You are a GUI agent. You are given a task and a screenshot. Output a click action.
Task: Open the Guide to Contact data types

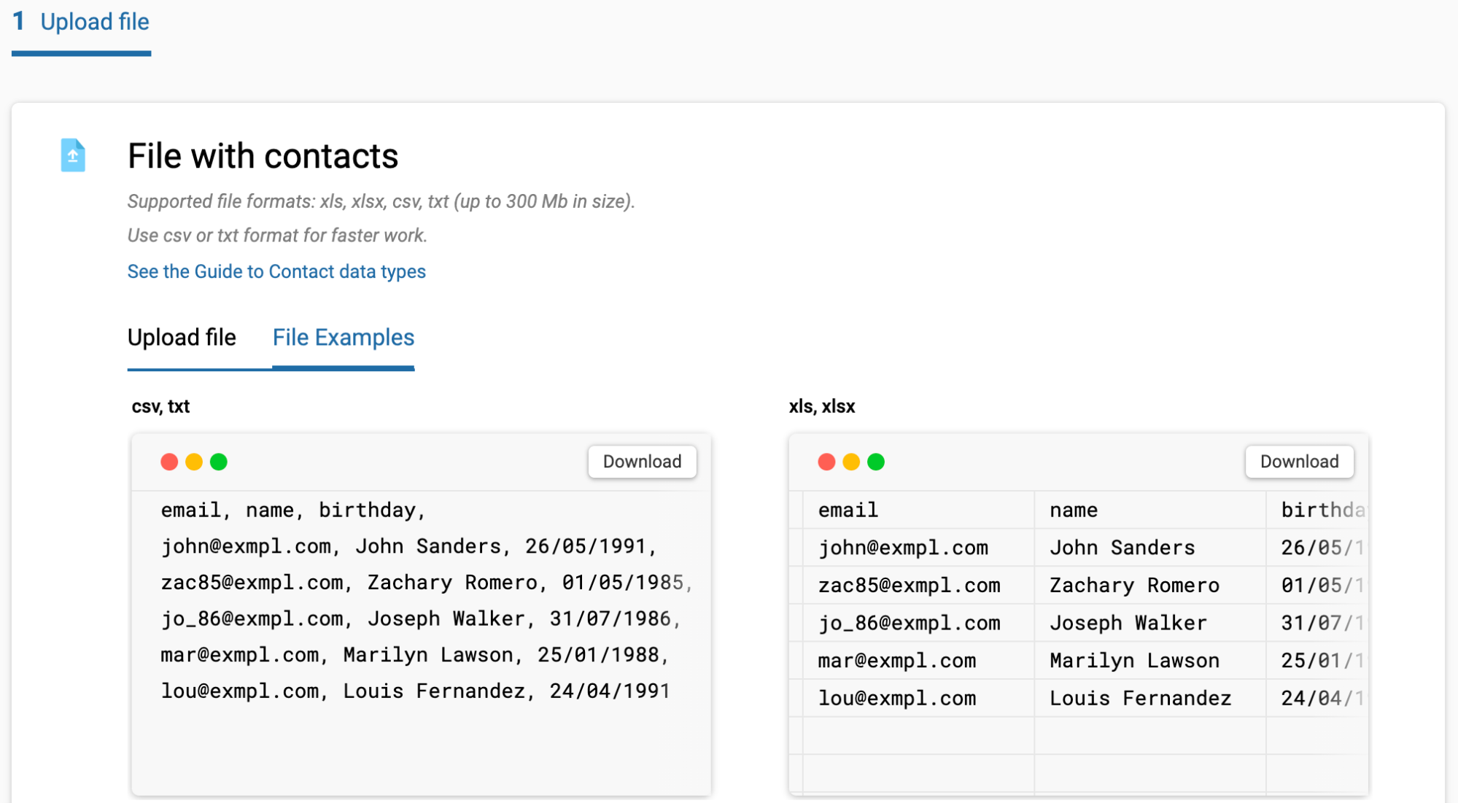[x=276, y=271]
